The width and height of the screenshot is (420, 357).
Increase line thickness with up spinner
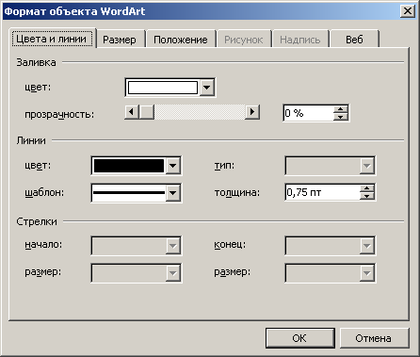point(367,188)
